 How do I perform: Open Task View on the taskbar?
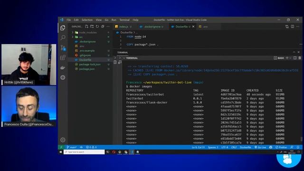tap(108, 152)
